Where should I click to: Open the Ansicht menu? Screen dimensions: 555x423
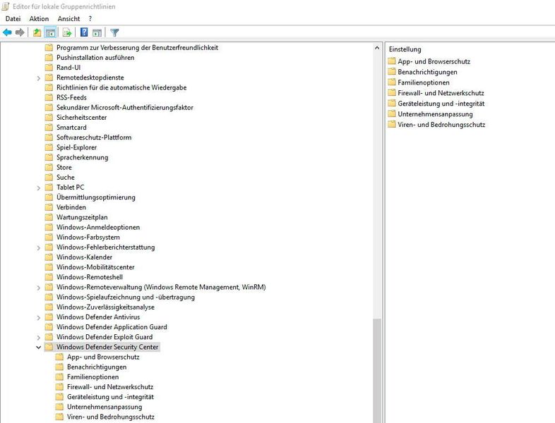68,19
